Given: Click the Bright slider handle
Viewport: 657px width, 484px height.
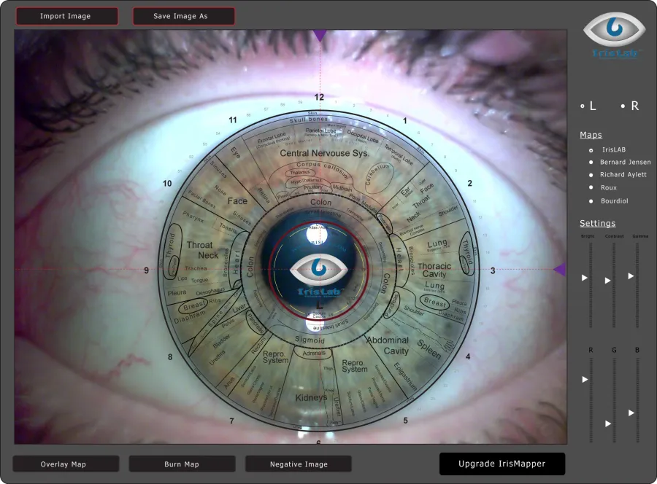Looking at the screenshot, I should (585, 278).
